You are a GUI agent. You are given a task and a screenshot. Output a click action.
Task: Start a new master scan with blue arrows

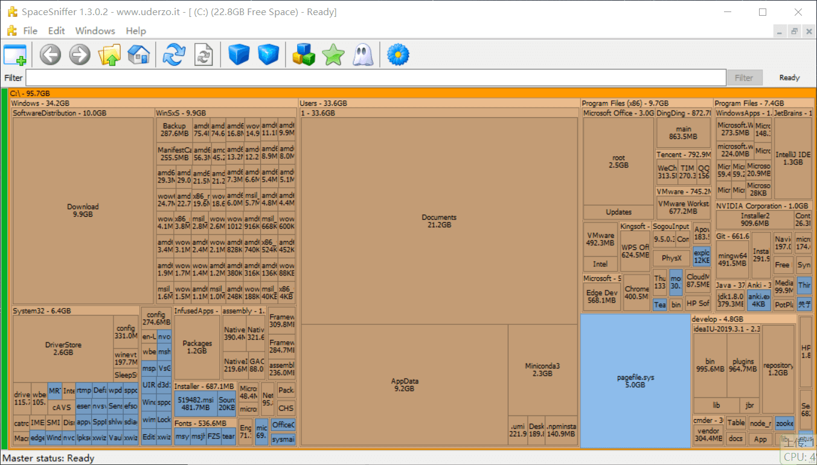[x=174, y=55]
